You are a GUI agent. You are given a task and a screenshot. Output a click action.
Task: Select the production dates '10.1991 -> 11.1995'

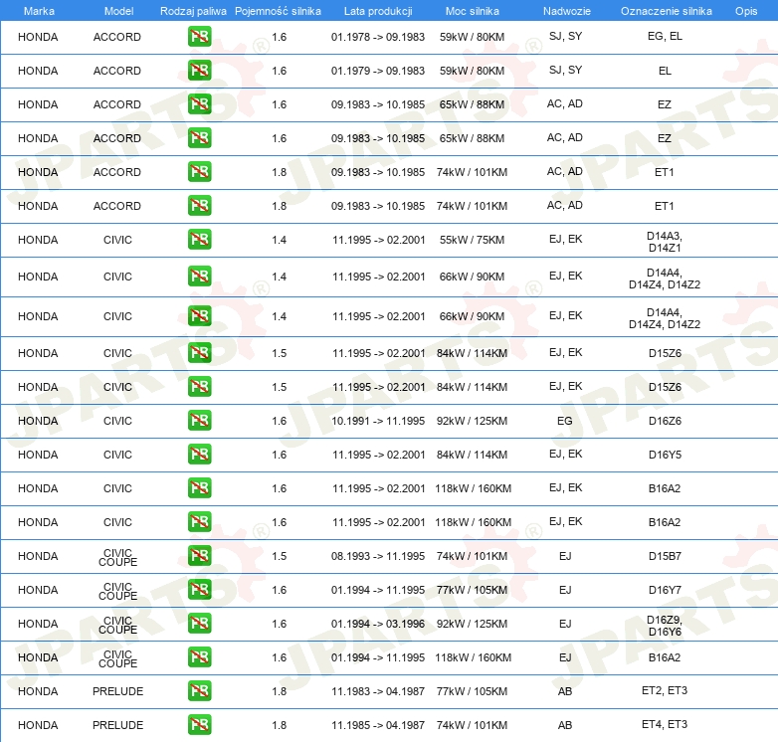click(x=378, y=421)
